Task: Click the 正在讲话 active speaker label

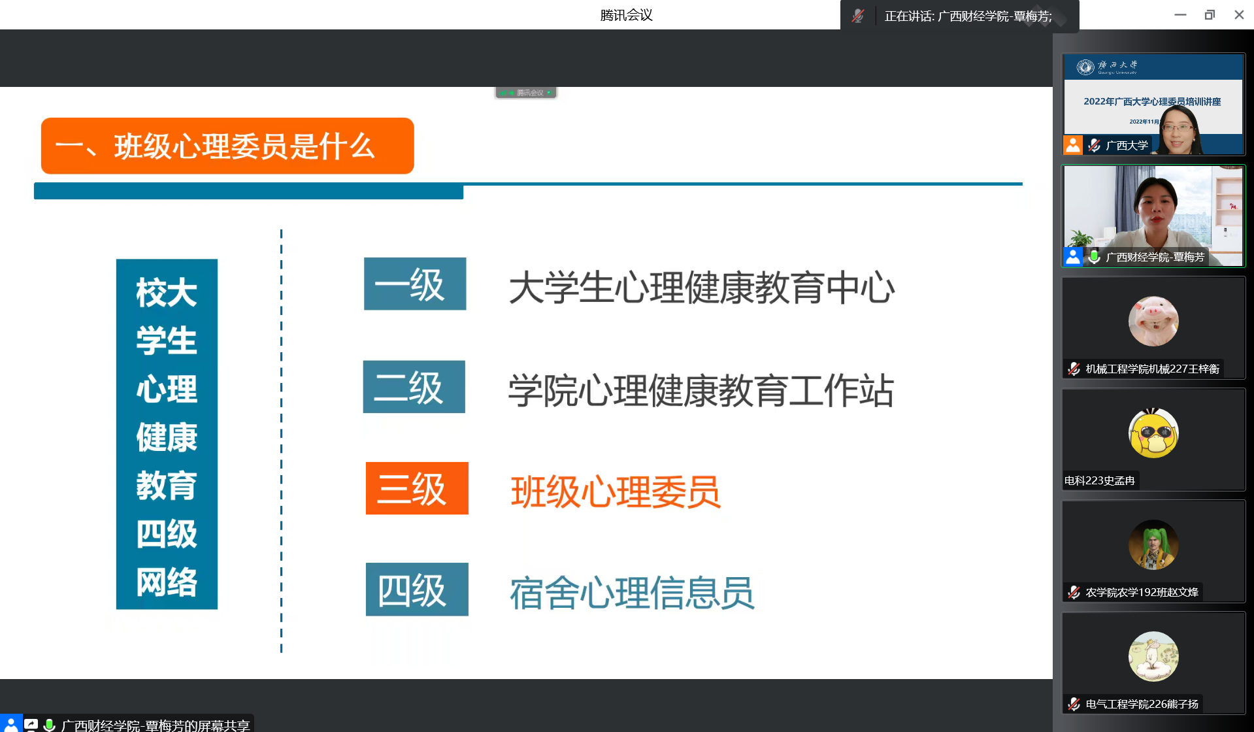Action: click(968, 16)
